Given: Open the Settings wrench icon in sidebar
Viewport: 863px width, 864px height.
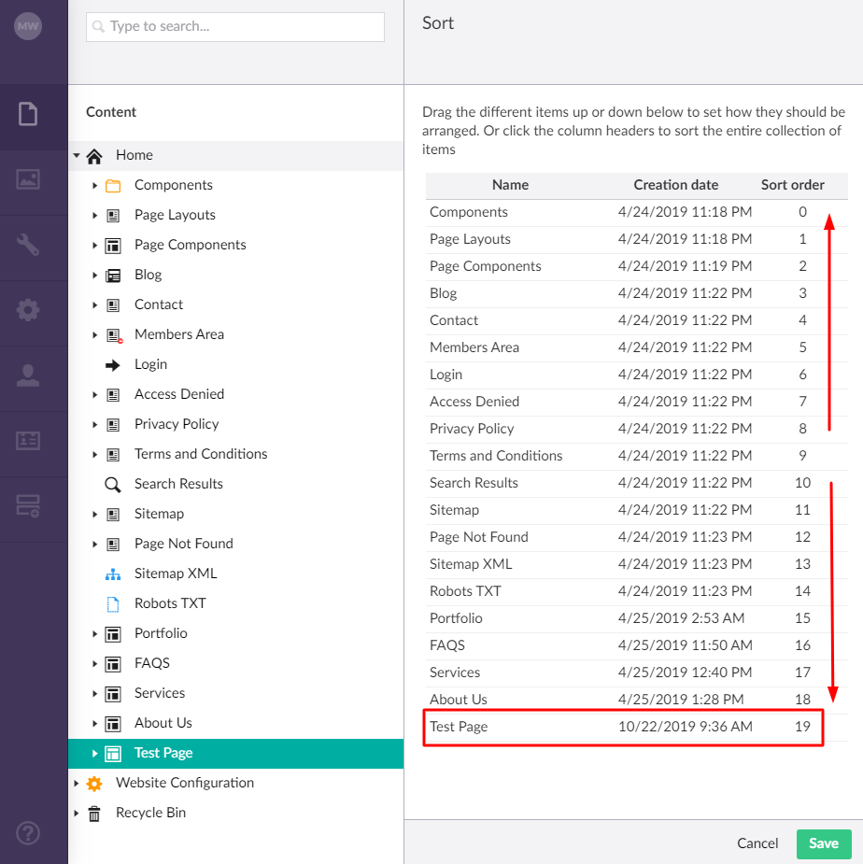Looking at the screenshot, I should click(28, 245).
